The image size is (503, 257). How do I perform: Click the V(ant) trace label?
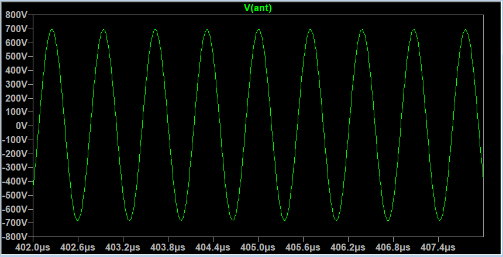tap(258, 8)
